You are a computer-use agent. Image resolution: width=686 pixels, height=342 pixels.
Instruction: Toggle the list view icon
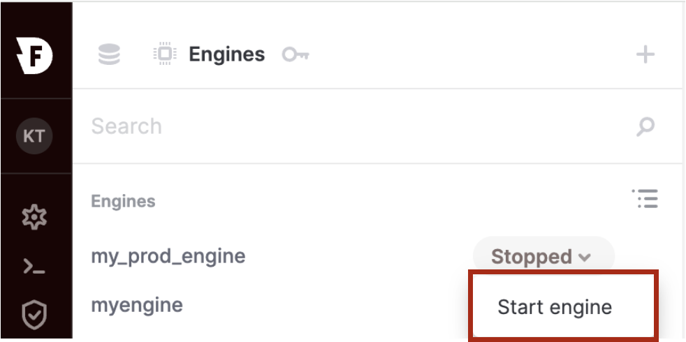click(645, 198)
